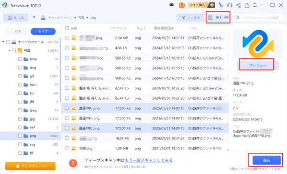
Task: Select file dated 2021/12/09 19:10:10
Action: point(145,148)
